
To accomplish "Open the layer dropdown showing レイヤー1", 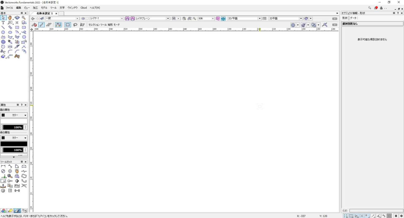I will click(107, 18).
